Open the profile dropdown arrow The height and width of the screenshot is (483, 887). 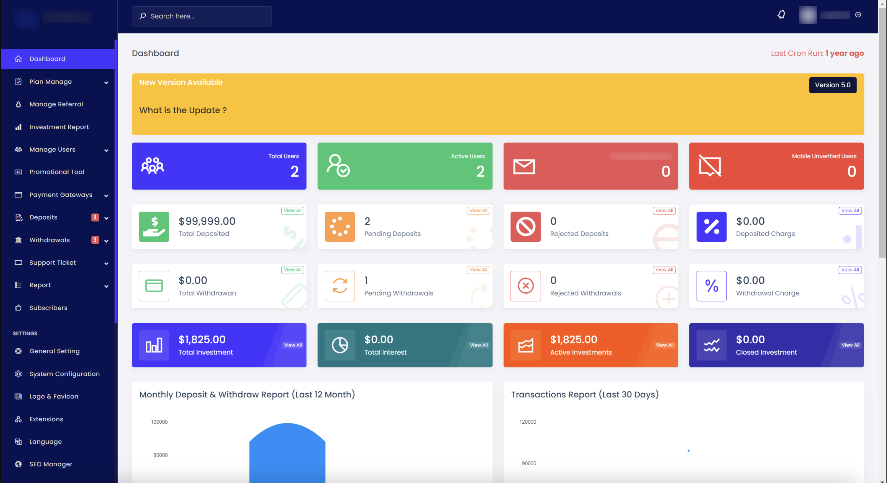pos(858,15)
